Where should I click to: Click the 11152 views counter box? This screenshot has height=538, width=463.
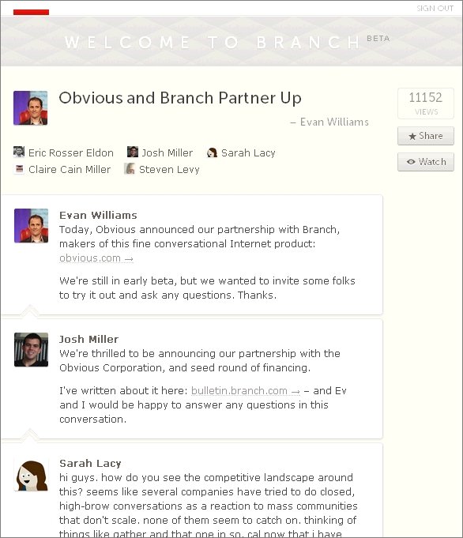click(x=426, y=103)
